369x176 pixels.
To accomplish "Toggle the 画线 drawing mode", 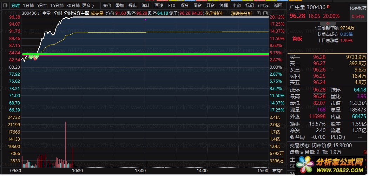I will pos(159,6).
